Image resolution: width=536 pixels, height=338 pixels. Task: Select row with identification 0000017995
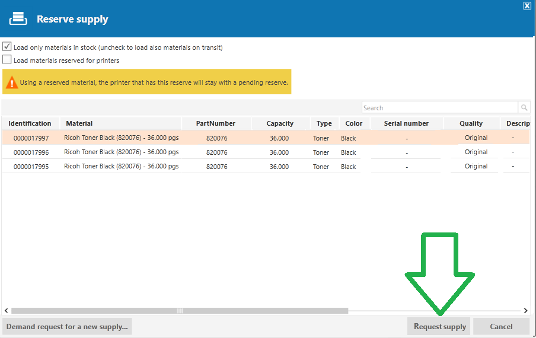[x=266, y=167]
